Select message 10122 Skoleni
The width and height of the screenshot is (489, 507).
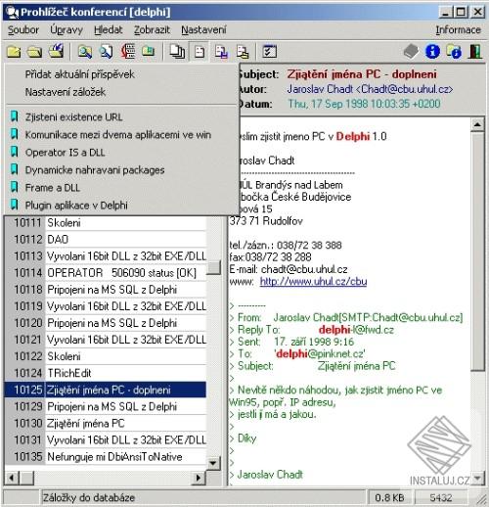click(106, 356)
